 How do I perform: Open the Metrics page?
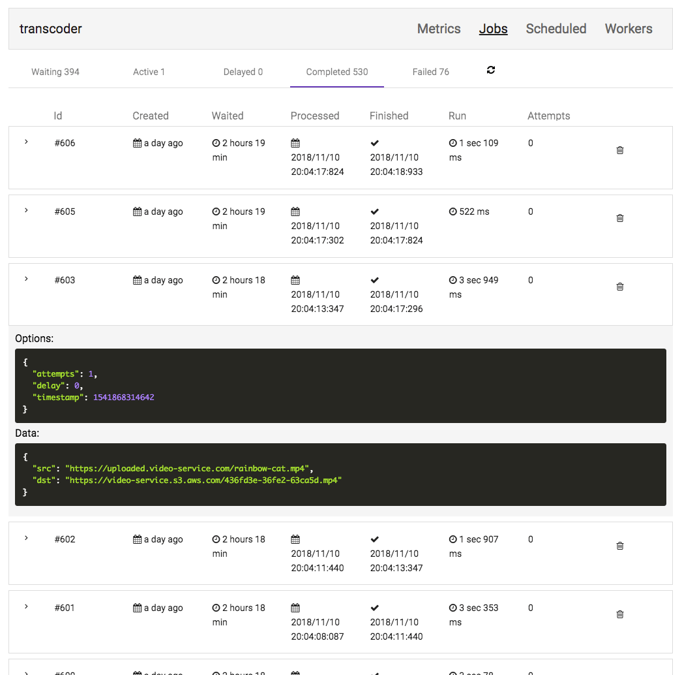(x=439, y=29)
